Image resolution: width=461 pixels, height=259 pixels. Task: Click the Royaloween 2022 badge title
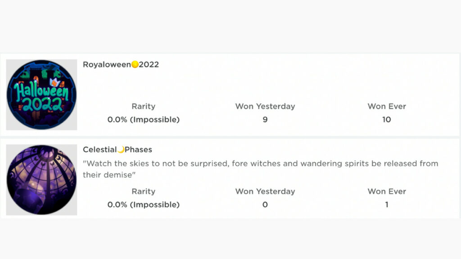click(x=121, y=64)
